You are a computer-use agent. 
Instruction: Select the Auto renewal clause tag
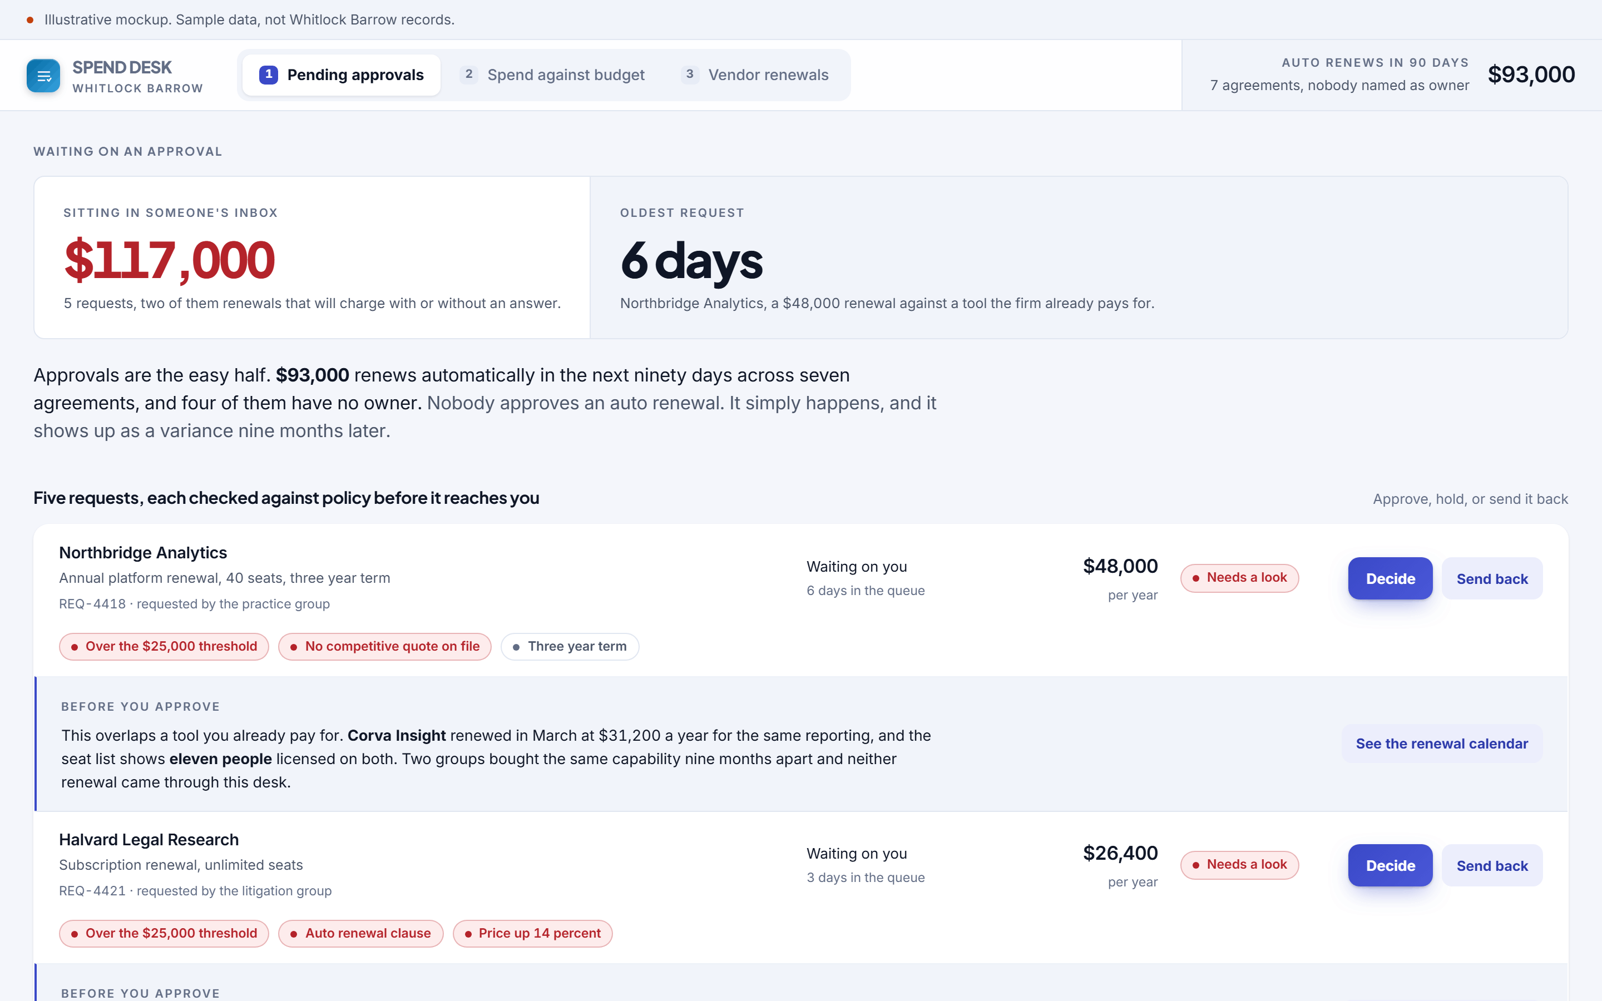tap(361, 934)
